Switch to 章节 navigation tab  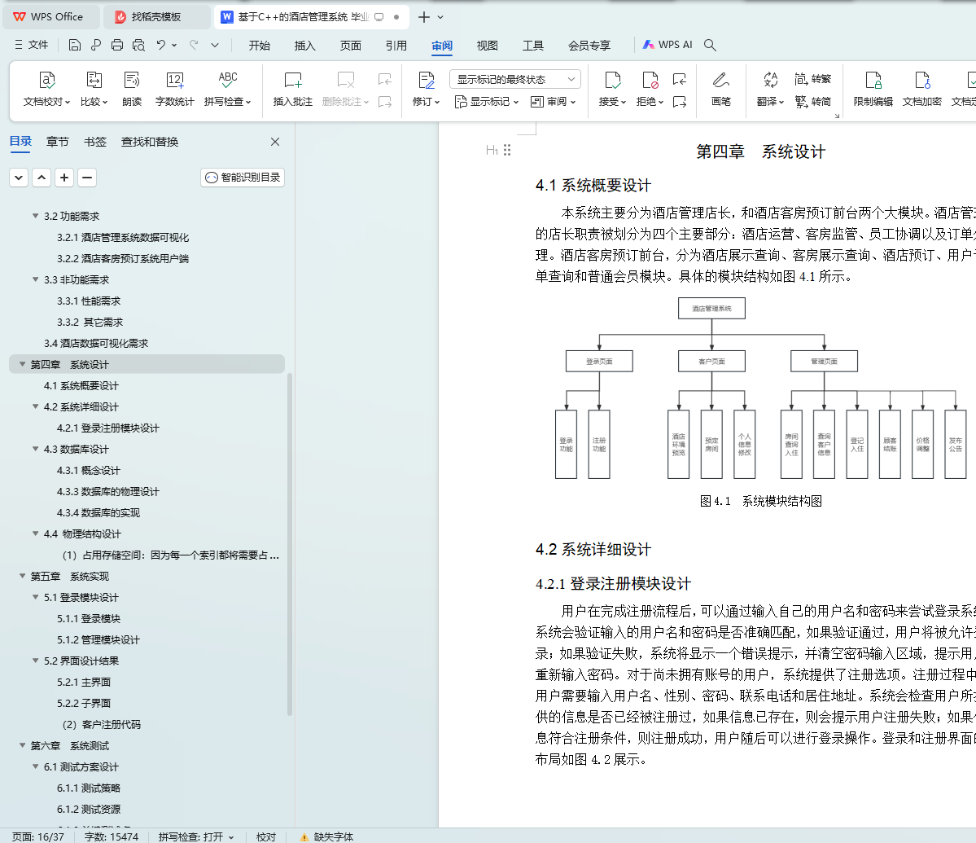(57, 142)
